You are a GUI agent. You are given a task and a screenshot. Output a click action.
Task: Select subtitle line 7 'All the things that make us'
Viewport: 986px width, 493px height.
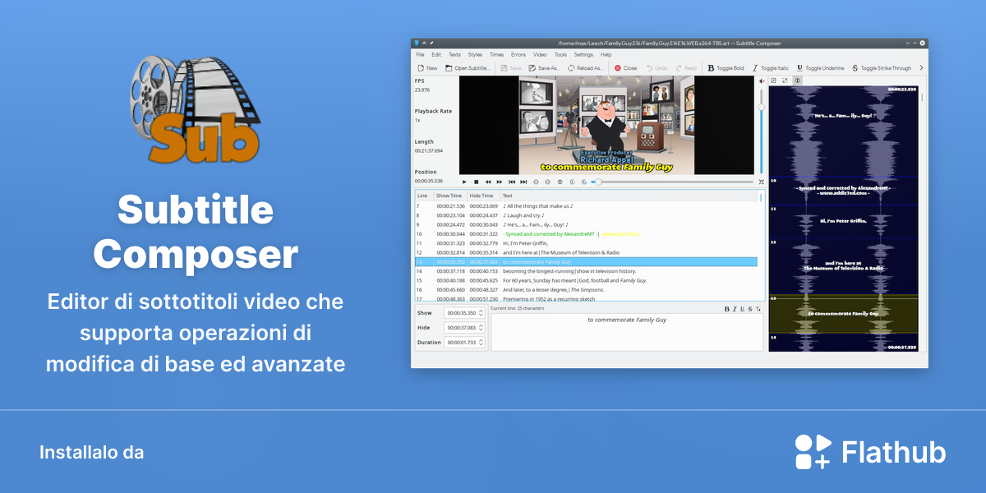click(586, 206)
